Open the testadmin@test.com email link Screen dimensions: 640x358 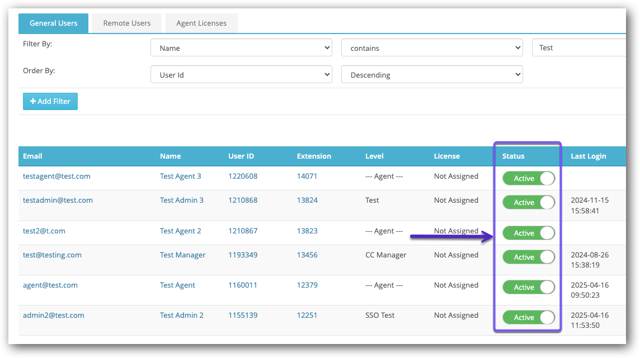tap(58, 201)
